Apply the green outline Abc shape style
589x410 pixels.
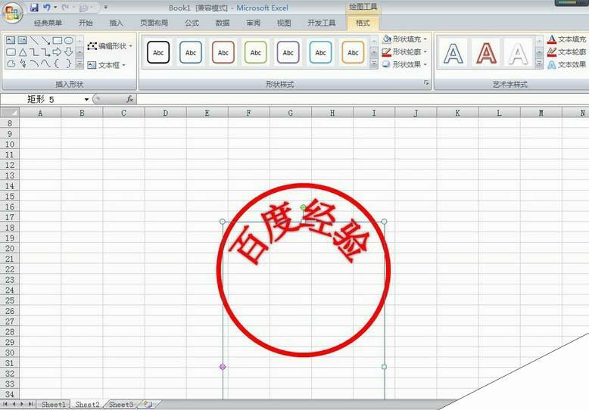pyautogui.click(x=255, y=52)
